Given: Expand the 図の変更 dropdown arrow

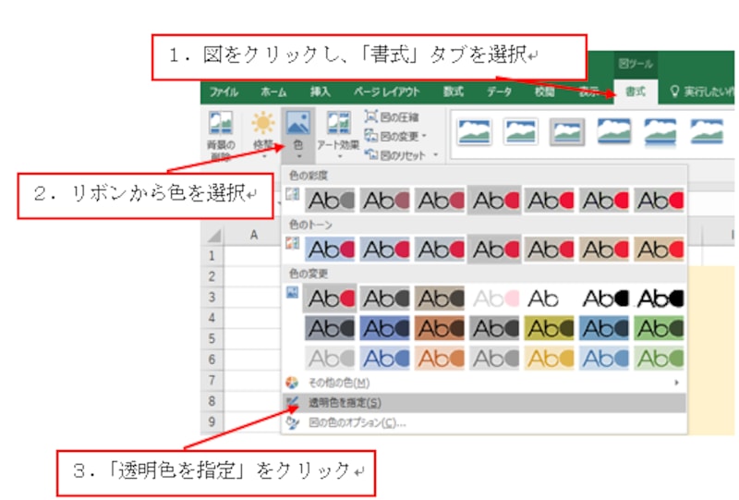Looking at the screenshot, I should point(424,136).
